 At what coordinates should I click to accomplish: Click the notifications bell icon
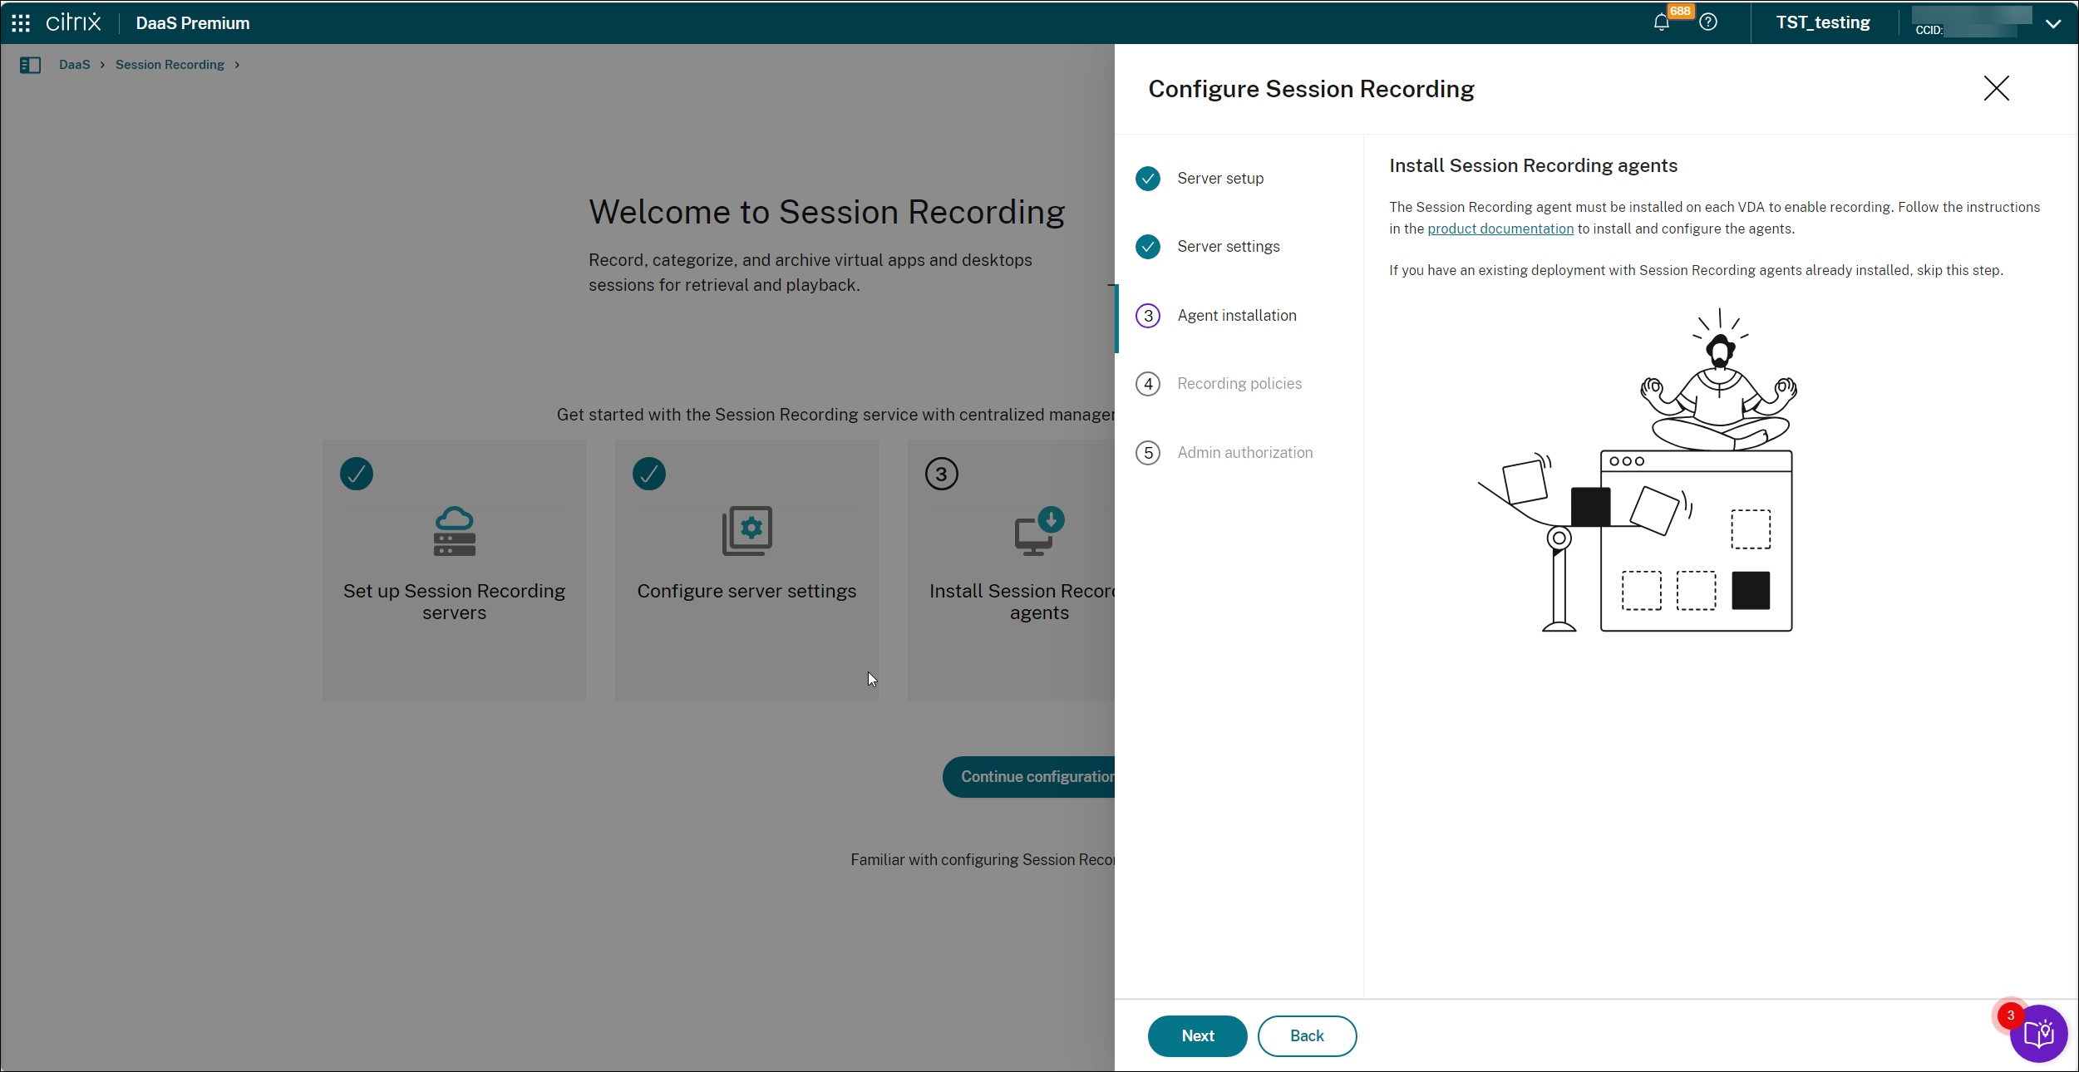pyautogui.click(x=1661, y=22)
